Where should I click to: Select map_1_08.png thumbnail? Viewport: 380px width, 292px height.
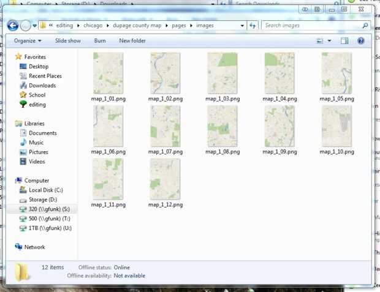(x=222, y=126)
